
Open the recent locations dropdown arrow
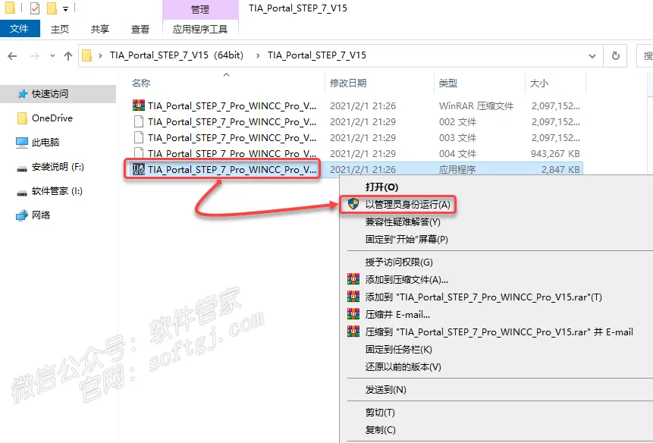pyautogui.click(x=52, y=56)
